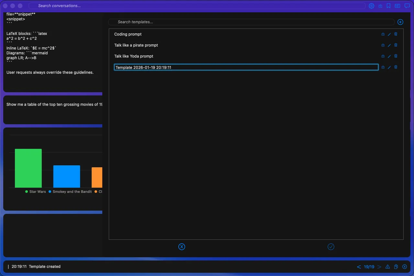The width and height of the screenshot is (414, 276).
Task: Click the warning triangle in the status bar
Action: [387, 267]
